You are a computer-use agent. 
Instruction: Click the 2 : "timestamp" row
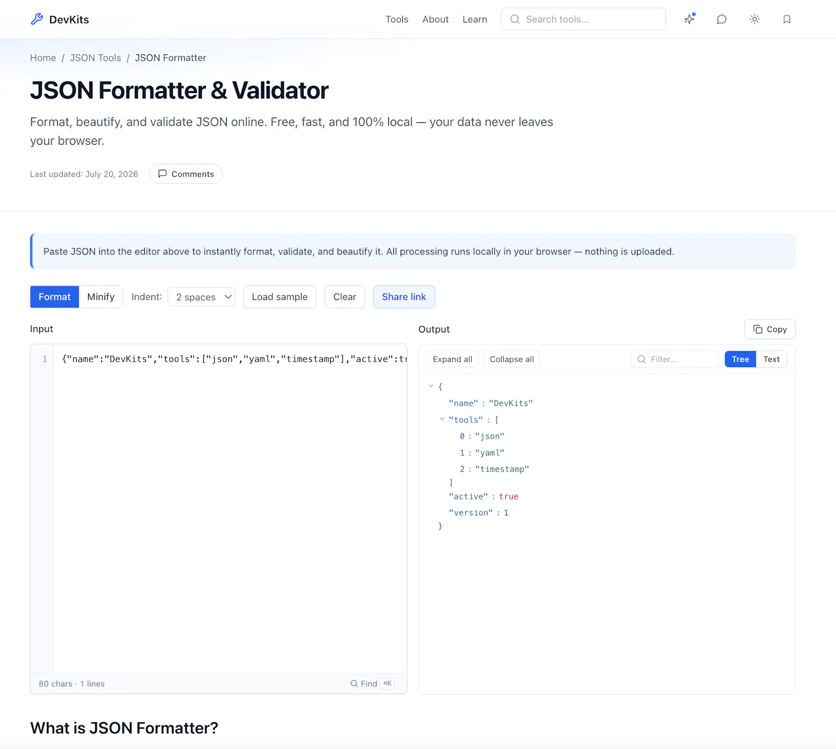(494, 469)
